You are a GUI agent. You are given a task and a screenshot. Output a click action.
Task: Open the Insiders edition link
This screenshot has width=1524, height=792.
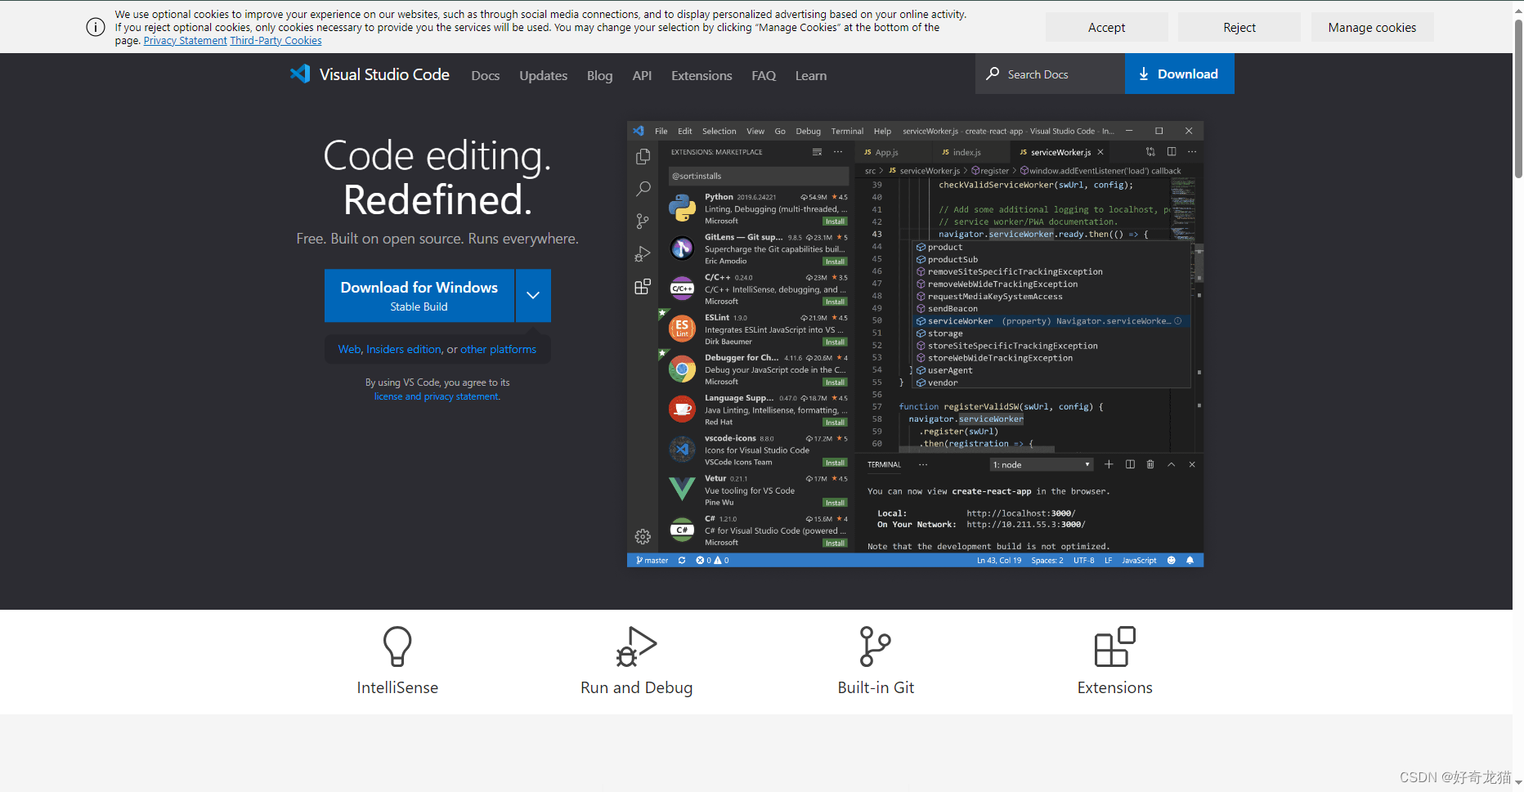coord(404,349)
